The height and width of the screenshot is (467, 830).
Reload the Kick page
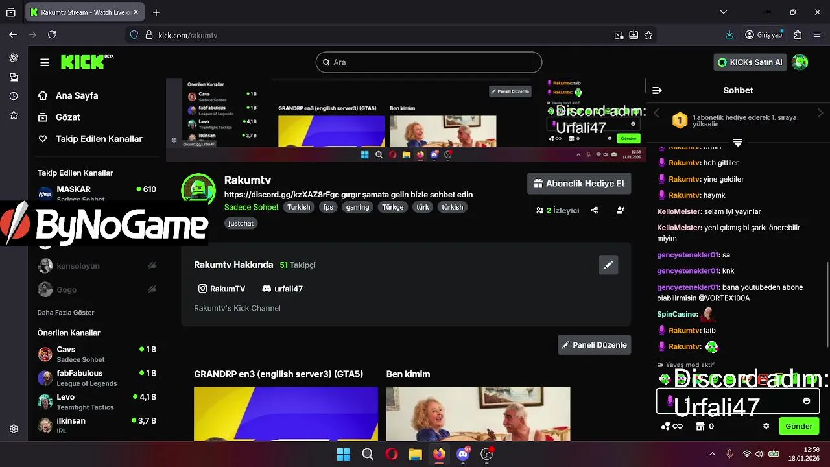pyautogui.click(x=52, y=35)
